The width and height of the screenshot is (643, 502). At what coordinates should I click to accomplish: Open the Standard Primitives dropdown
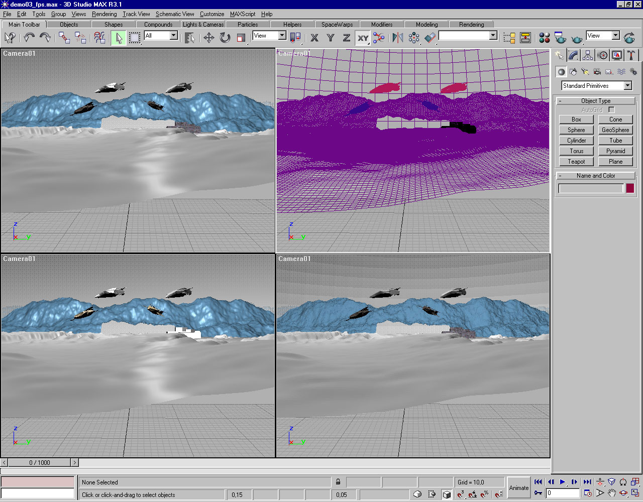(627, 86)
